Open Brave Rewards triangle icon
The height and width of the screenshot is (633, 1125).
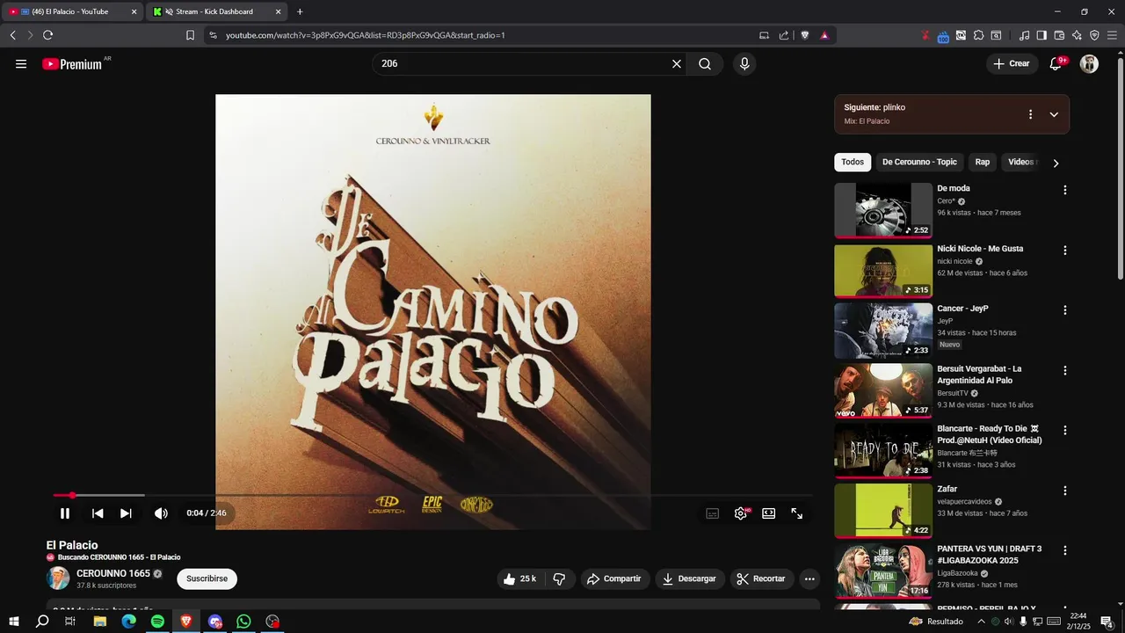tap(824, 35)
